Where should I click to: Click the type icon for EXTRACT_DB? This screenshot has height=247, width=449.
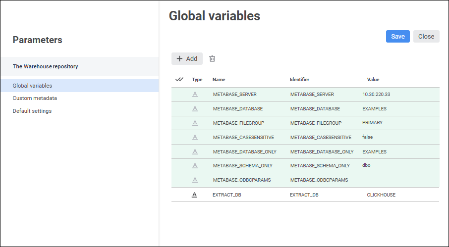click(195, 195)
